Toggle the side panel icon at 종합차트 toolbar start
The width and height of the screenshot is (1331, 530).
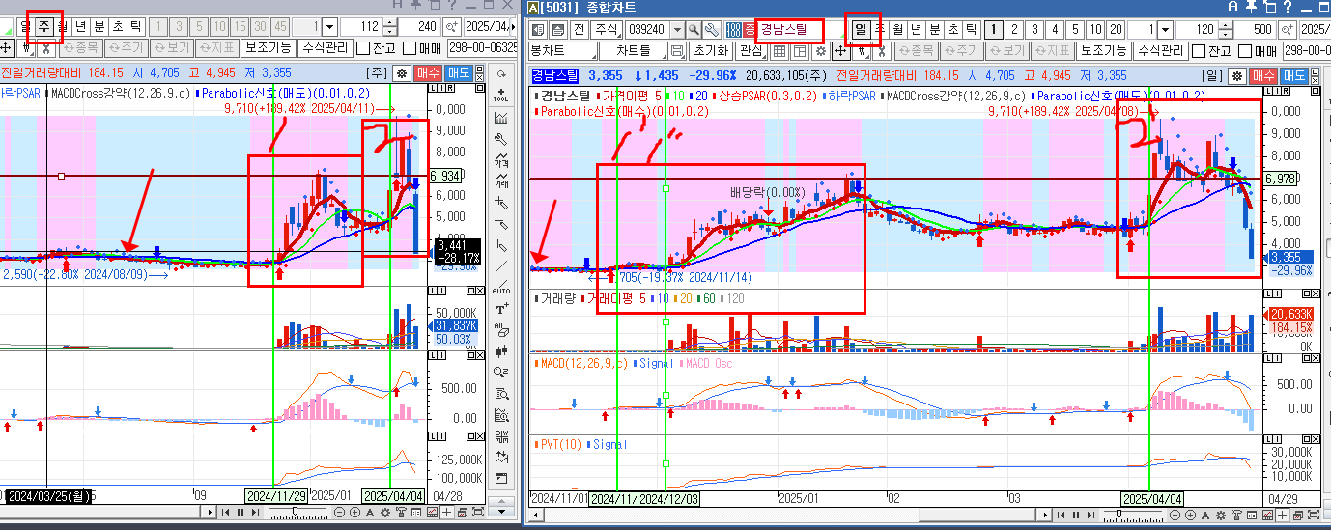click(x=538, y=29)
